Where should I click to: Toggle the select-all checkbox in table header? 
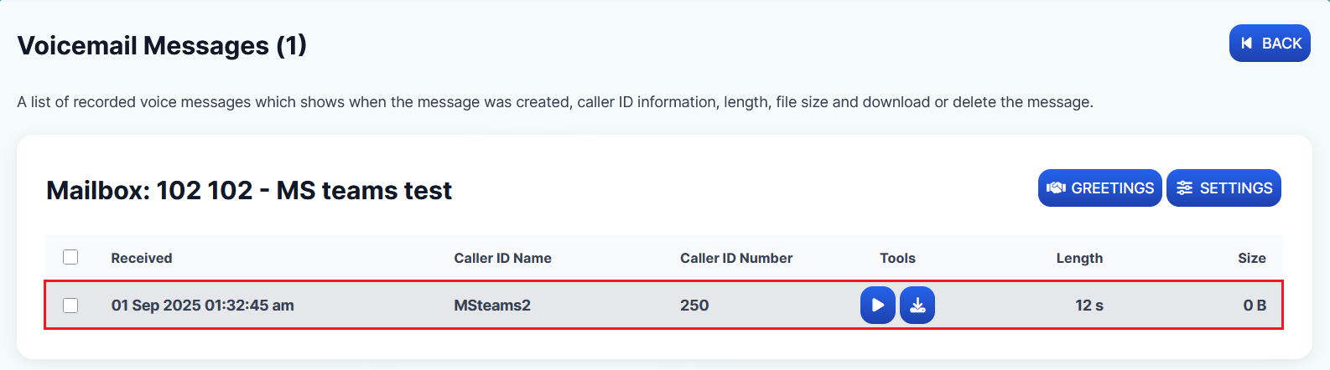click(70, 257)
